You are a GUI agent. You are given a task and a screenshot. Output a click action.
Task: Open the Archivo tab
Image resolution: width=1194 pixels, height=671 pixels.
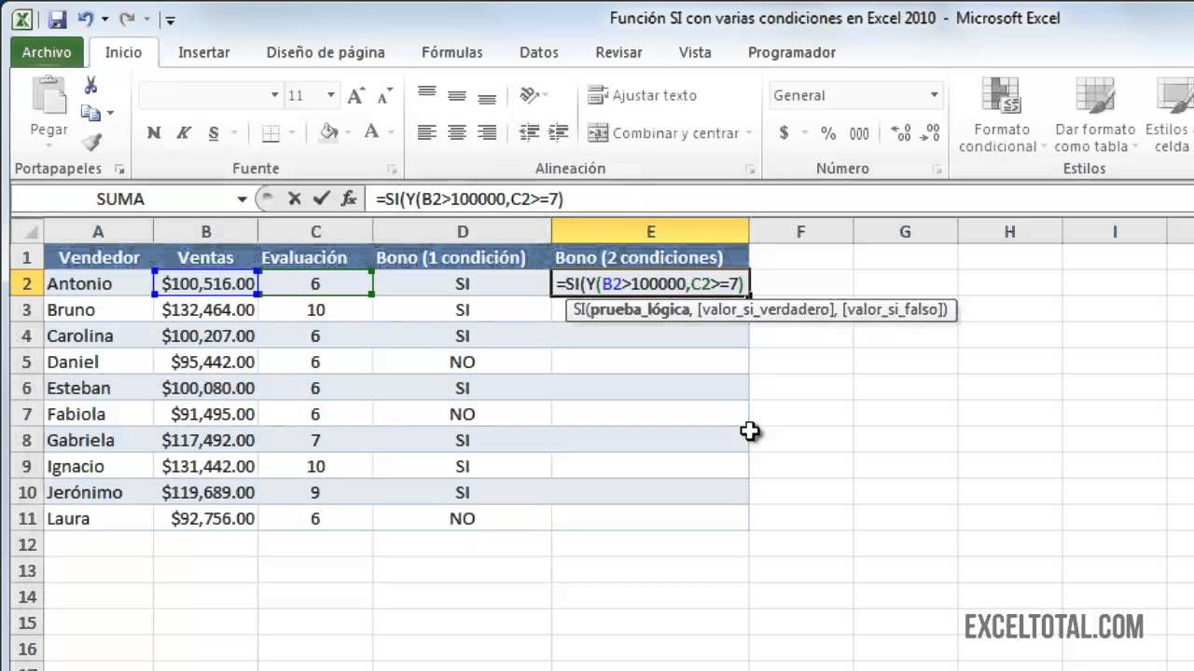47,52
